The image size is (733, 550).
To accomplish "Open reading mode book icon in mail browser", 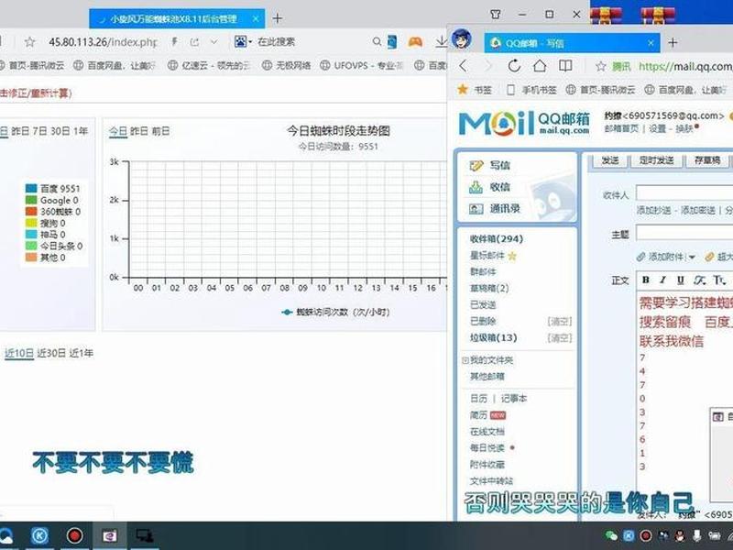I will click(x=565, y=66).
